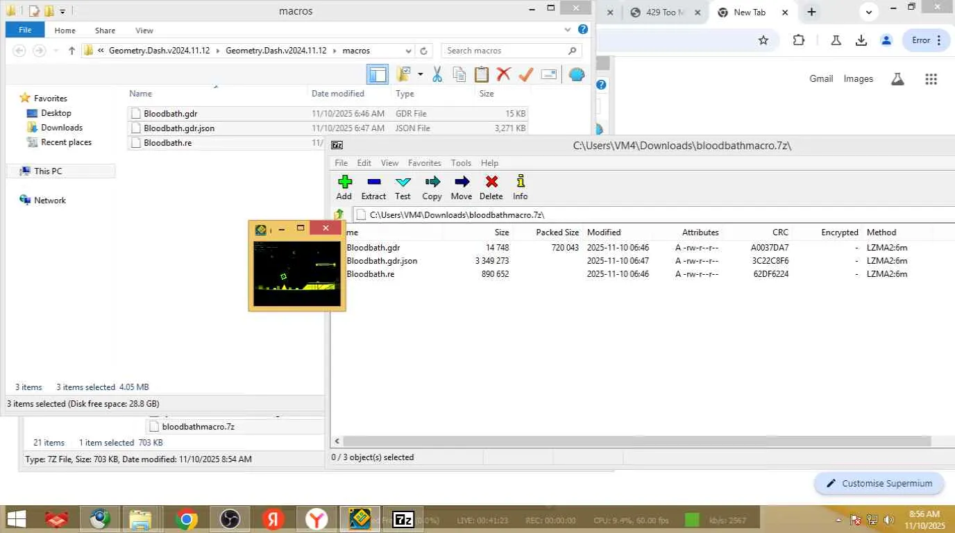Viewport: 955px width, 533px height.
Task: Open OBS Studio from the taskbar
Action: coord(229,519)
